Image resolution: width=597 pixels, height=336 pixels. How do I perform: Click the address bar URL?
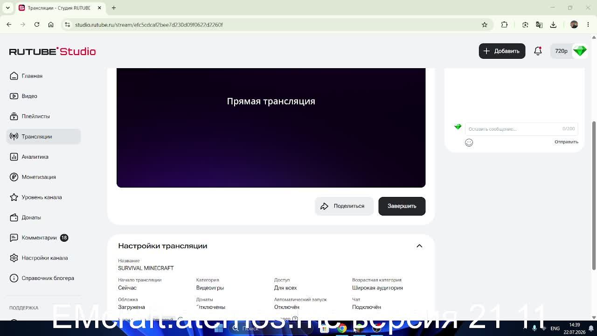[149, 25]
